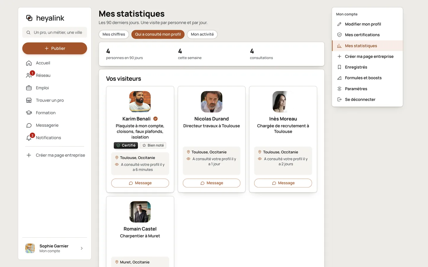The height and width of the screenshot is (267, 428).
Task: Select the Qui a consulté mon profil tab
Action: 158,34
